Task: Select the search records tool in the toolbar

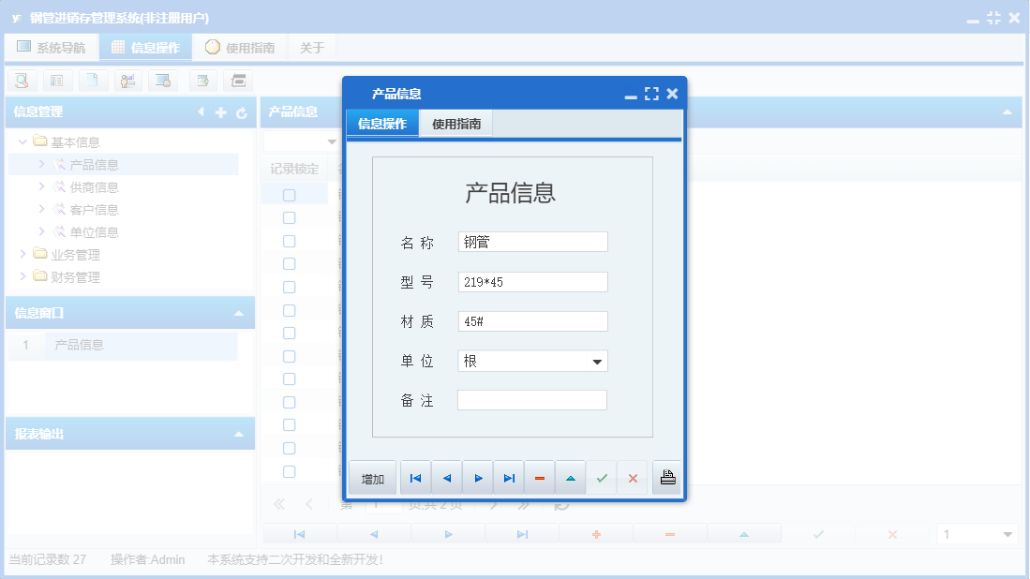Action: coord(22,81)
